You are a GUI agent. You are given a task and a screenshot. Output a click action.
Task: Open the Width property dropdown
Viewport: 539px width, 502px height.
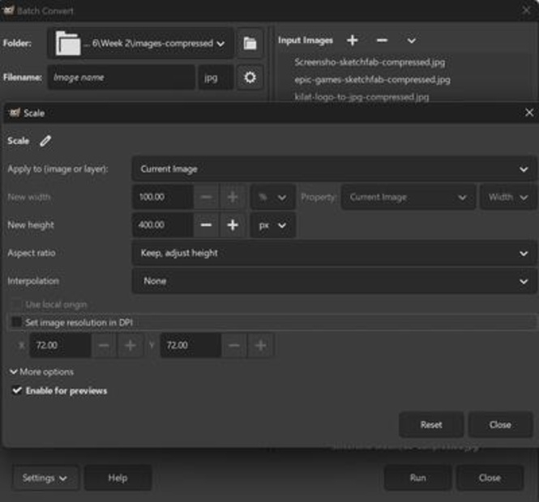(x=508, y=197)
